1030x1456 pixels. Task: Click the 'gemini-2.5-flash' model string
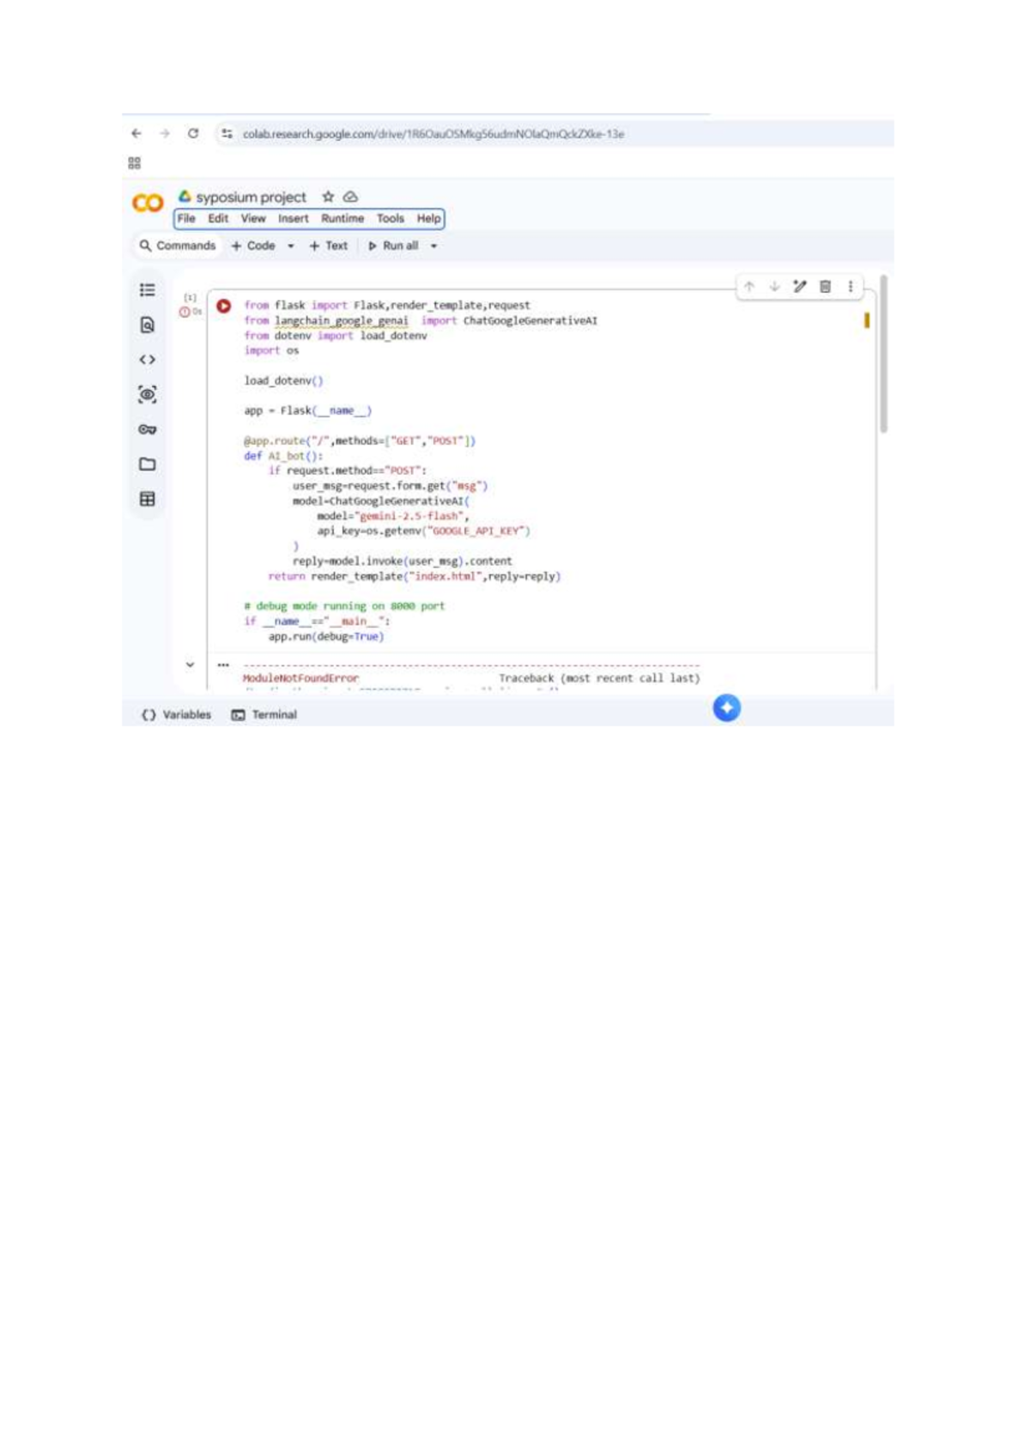[411, 516]
